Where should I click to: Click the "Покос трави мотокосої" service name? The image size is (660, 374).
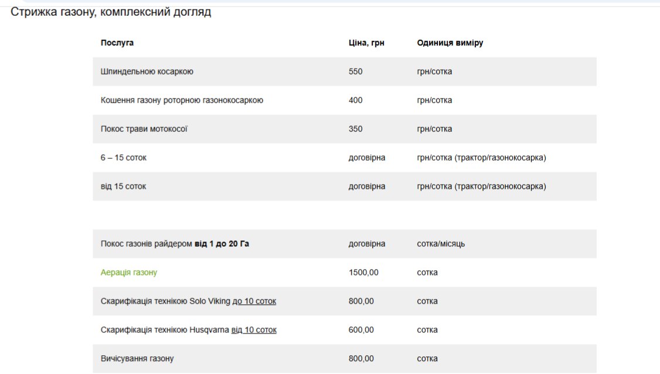coord(144,129)
